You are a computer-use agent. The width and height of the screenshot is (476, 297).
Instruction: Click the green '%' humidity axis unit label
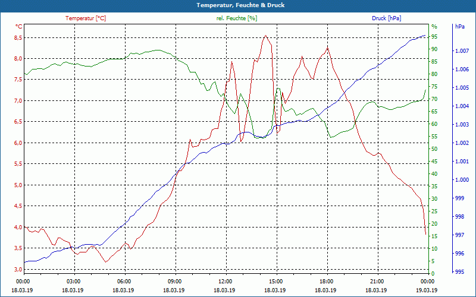pos(434,26)
